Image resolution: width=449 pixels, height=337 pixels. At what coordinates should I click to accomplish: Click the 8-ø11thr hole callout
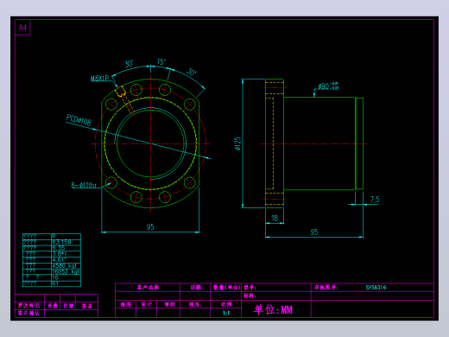point(84,185)
